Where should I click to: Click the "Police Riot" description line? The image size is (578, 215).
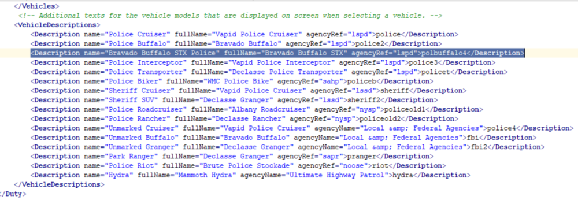pyautogui.click(x=238, y=165)
